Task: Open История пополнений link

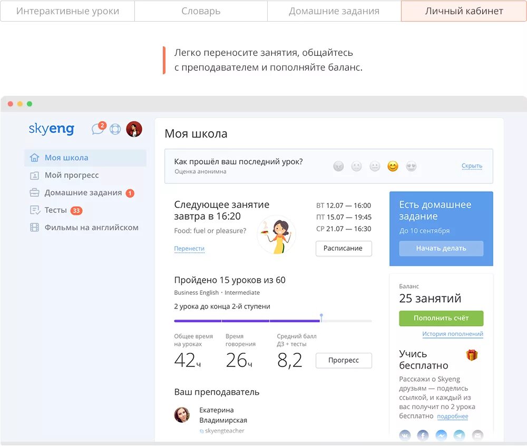Action: (453, 334)
